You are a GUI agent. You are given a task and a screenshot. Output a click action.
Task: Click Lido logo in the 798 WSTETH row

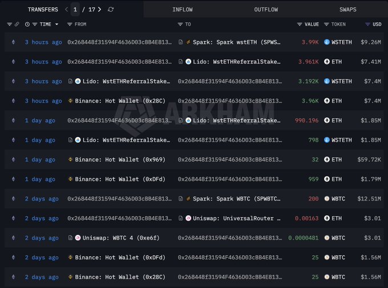[78, 140]
